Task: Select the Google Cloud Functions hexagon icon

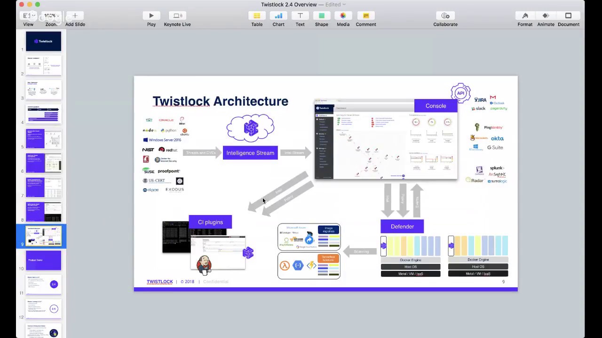Action: (x=298, y=266)
